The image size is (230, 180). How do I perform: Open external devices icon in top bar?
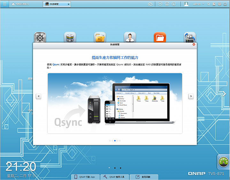(x=167, y=4)
